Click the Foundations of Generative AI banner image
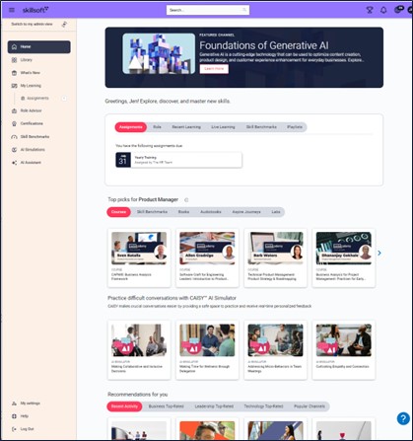 [x=159, y=53]
